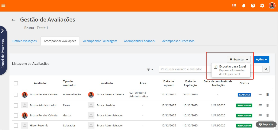The height and width of the screenshot is (130, 278).
Task: Click the Data de Expiração column header
Action: pos(191,83)
